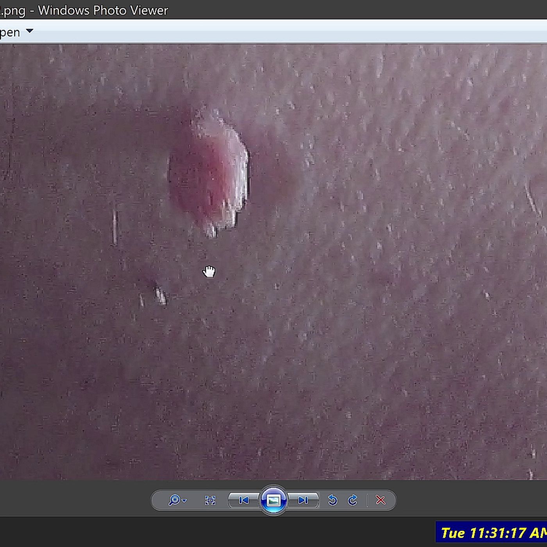Click the clock showing Tue 11:31:17
The width and height of the screenshot is (547, 547).
coord(492,533)
